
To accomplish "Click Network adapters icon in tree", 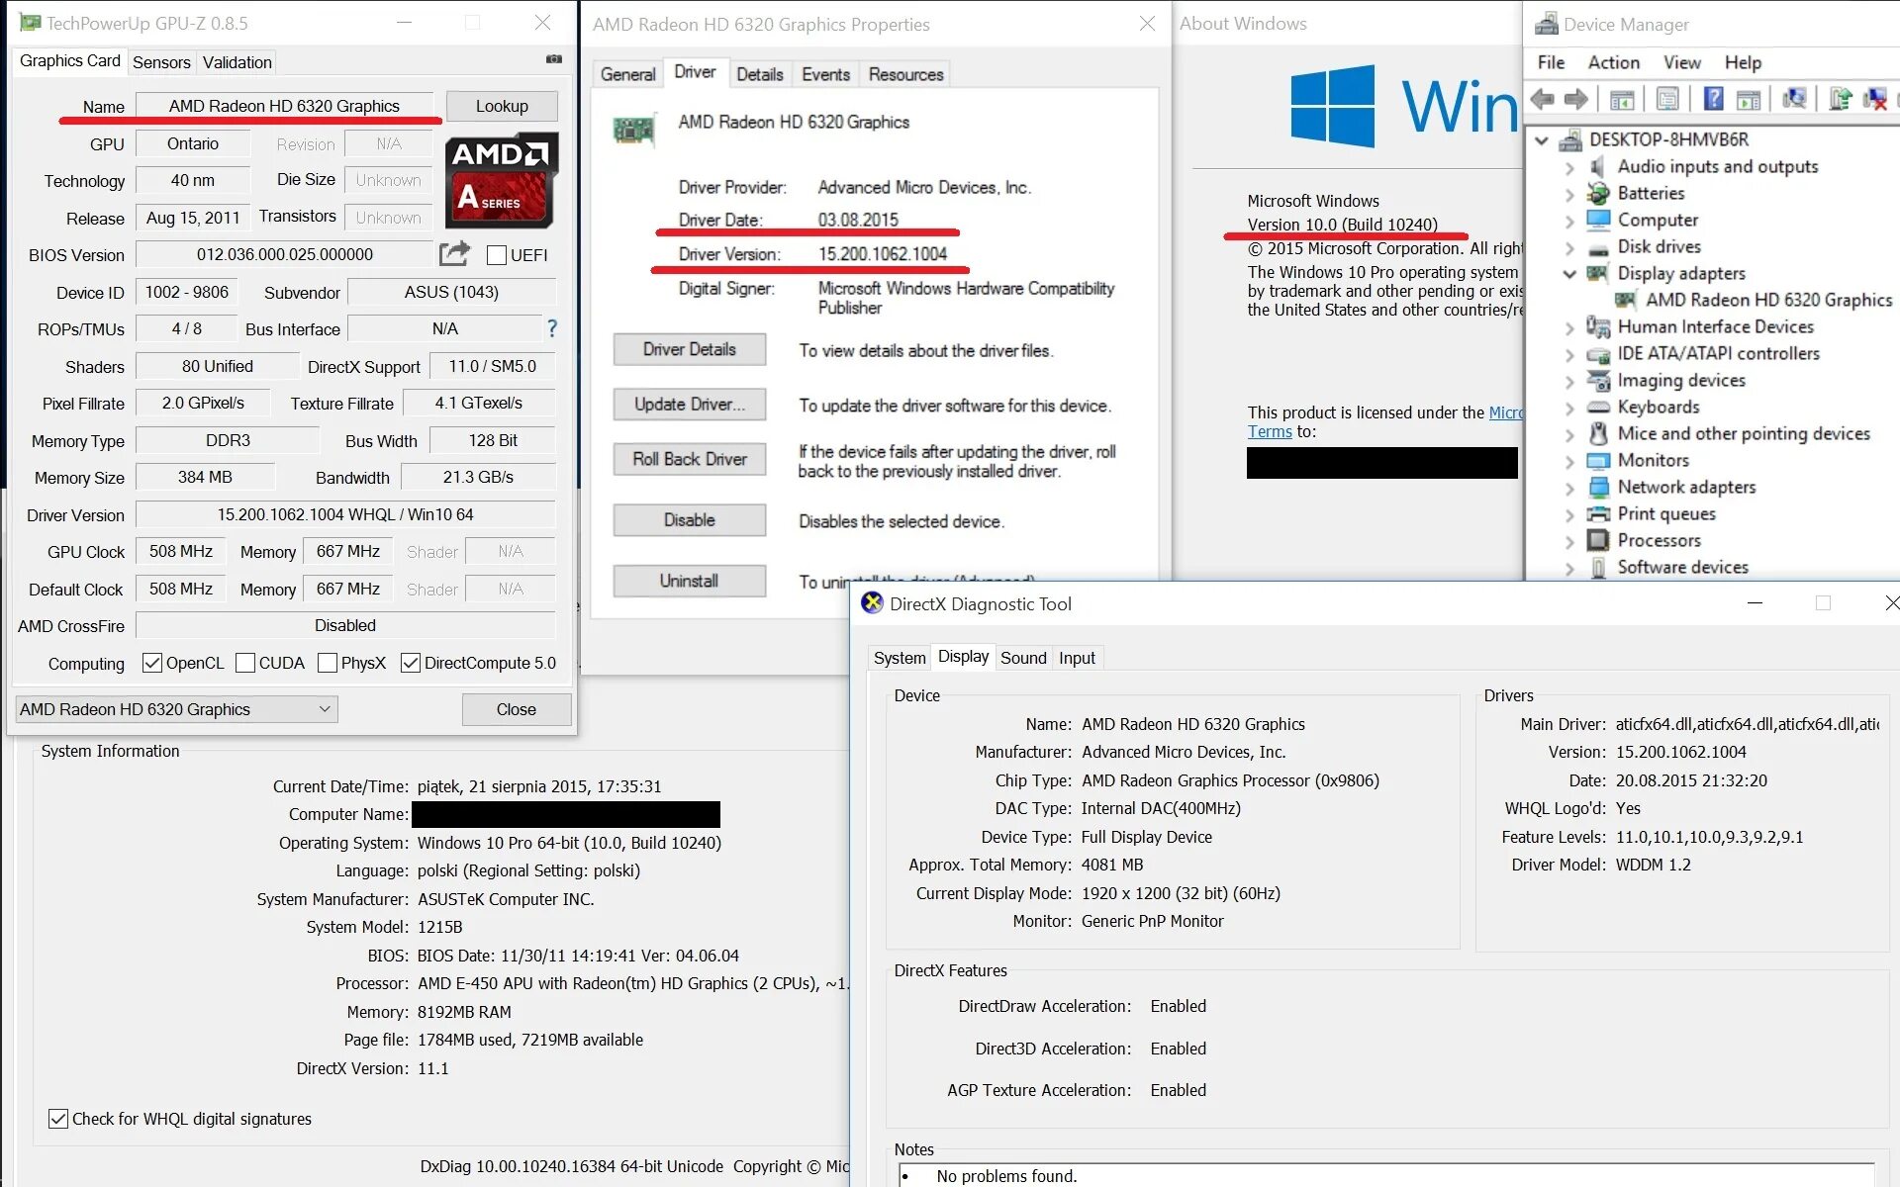I will 1598,487.
